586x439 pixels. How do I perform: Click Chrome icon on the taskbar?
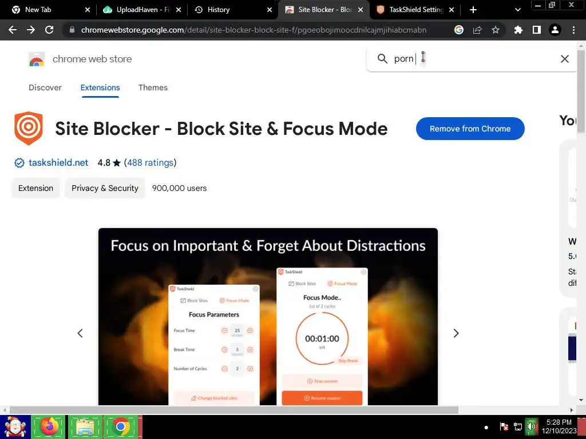click(121, 427)
